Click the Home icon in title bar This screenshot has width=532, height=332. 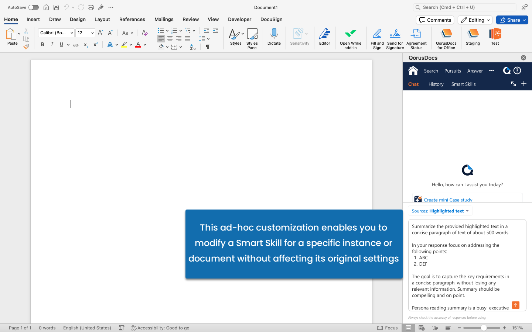[x=46, y=7]
